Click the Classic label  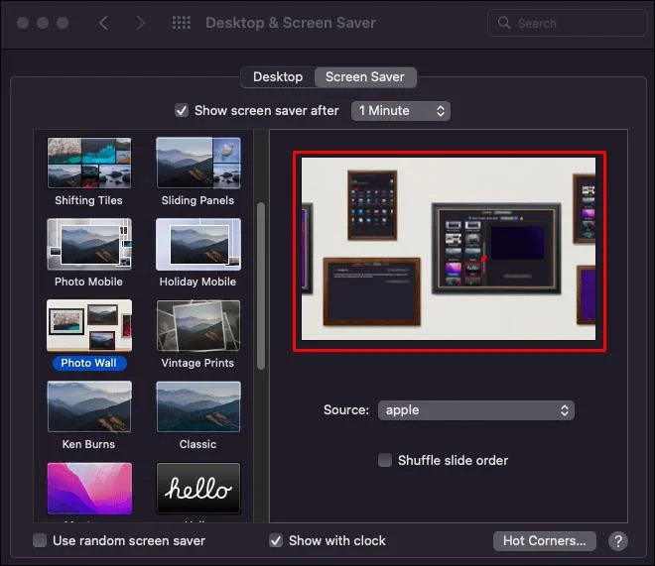click(x=197, y=444)
